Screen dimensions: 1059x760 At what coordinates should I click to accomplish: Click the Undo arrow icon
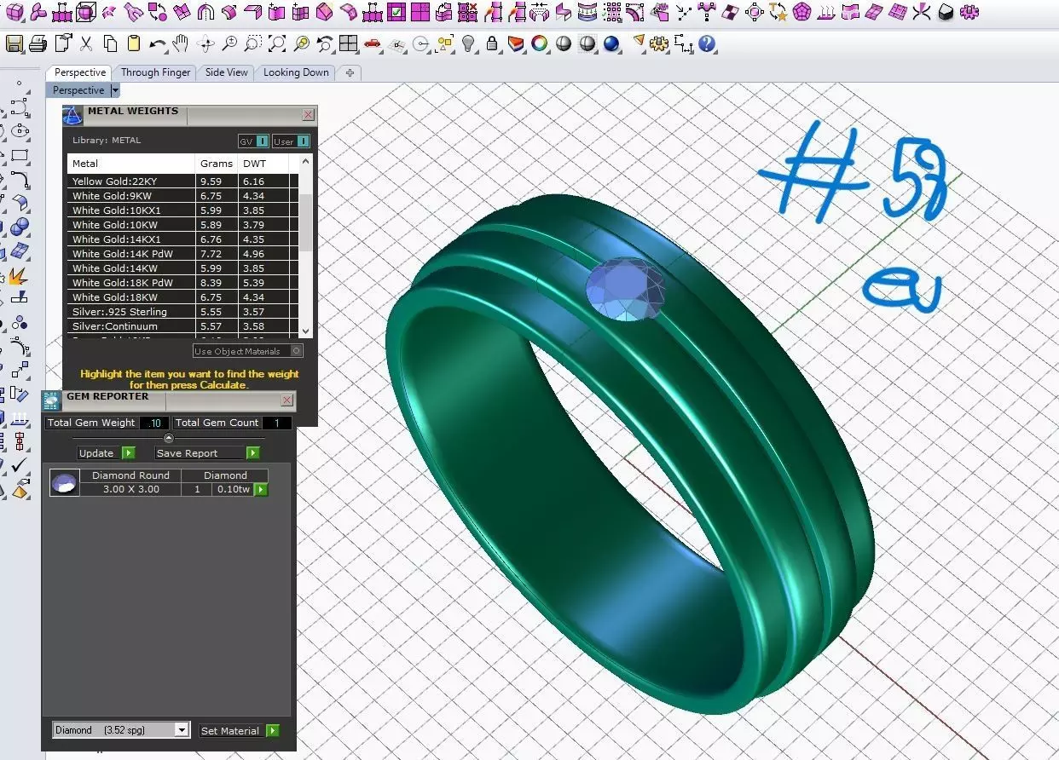pos(159,43)
